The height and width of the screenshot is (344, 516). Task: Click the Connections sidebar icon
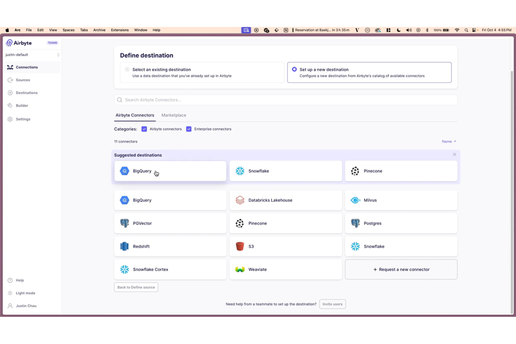click(10, 67)
